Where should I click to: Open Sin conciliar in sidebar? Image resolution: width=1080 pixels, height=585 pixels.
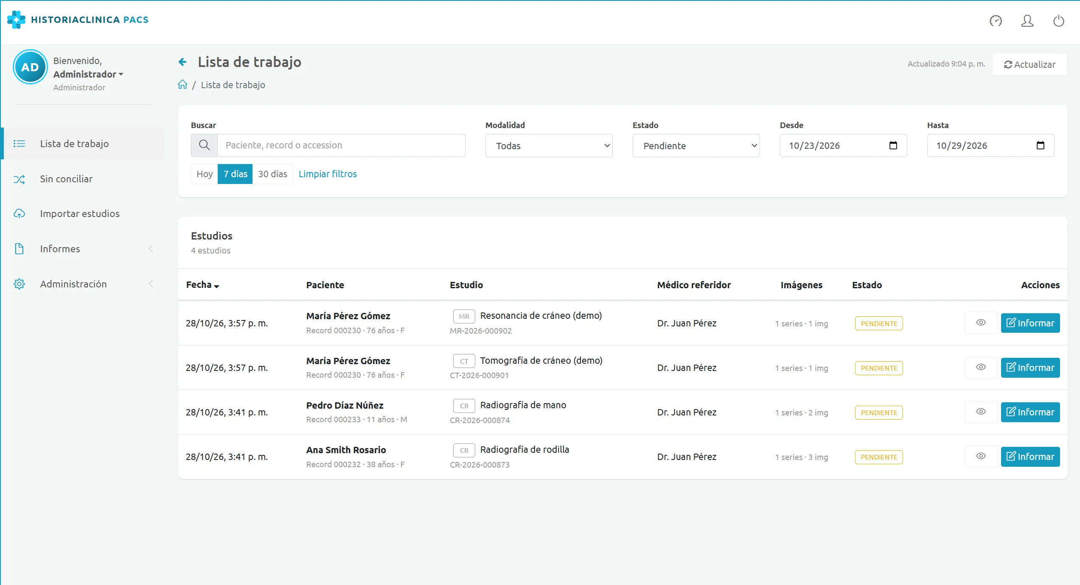[x=82, y=179]
